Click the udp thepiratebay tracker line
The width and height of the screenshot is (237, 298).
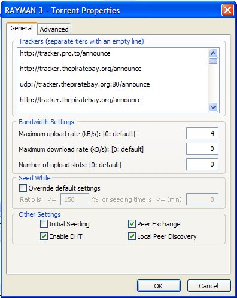[x=85, y=84]
